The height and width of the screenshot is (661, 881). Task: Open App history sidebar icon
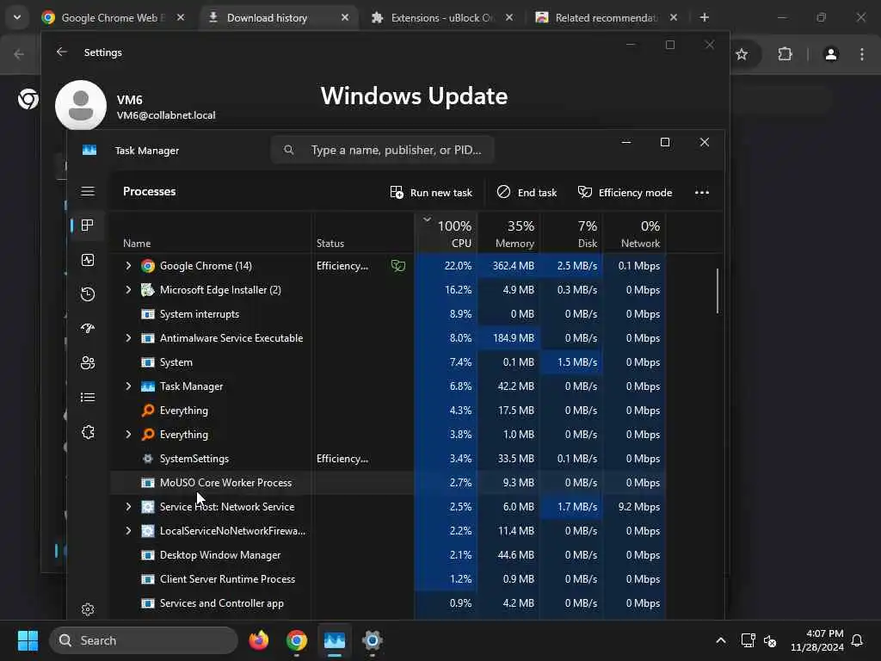88,294
